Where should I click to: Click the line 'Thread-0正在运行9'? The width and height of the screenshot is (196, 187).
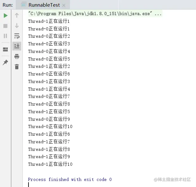pyautogui.click(x=49, y=119)
